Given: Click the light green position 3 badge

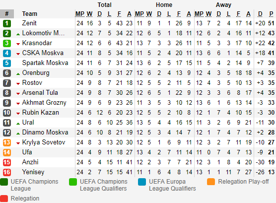Looking at the screenshot, I should point(7,43).
